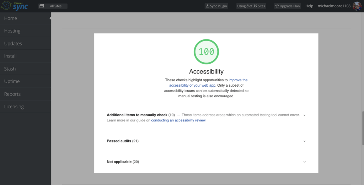Follow the conducting an accessibility review link
Screen dimensions: 364x185
click(x=178, y=120)
